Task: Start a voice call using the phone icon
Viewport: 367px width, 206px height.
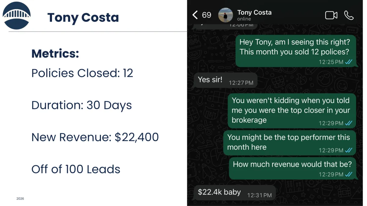Action: (349, 15)
